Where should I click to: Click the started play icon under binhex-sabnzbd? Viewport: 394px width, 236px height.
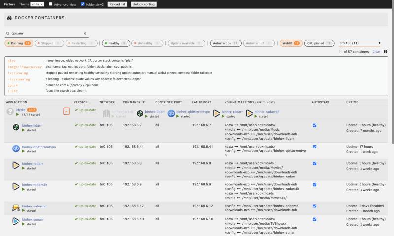coord(23,210)
